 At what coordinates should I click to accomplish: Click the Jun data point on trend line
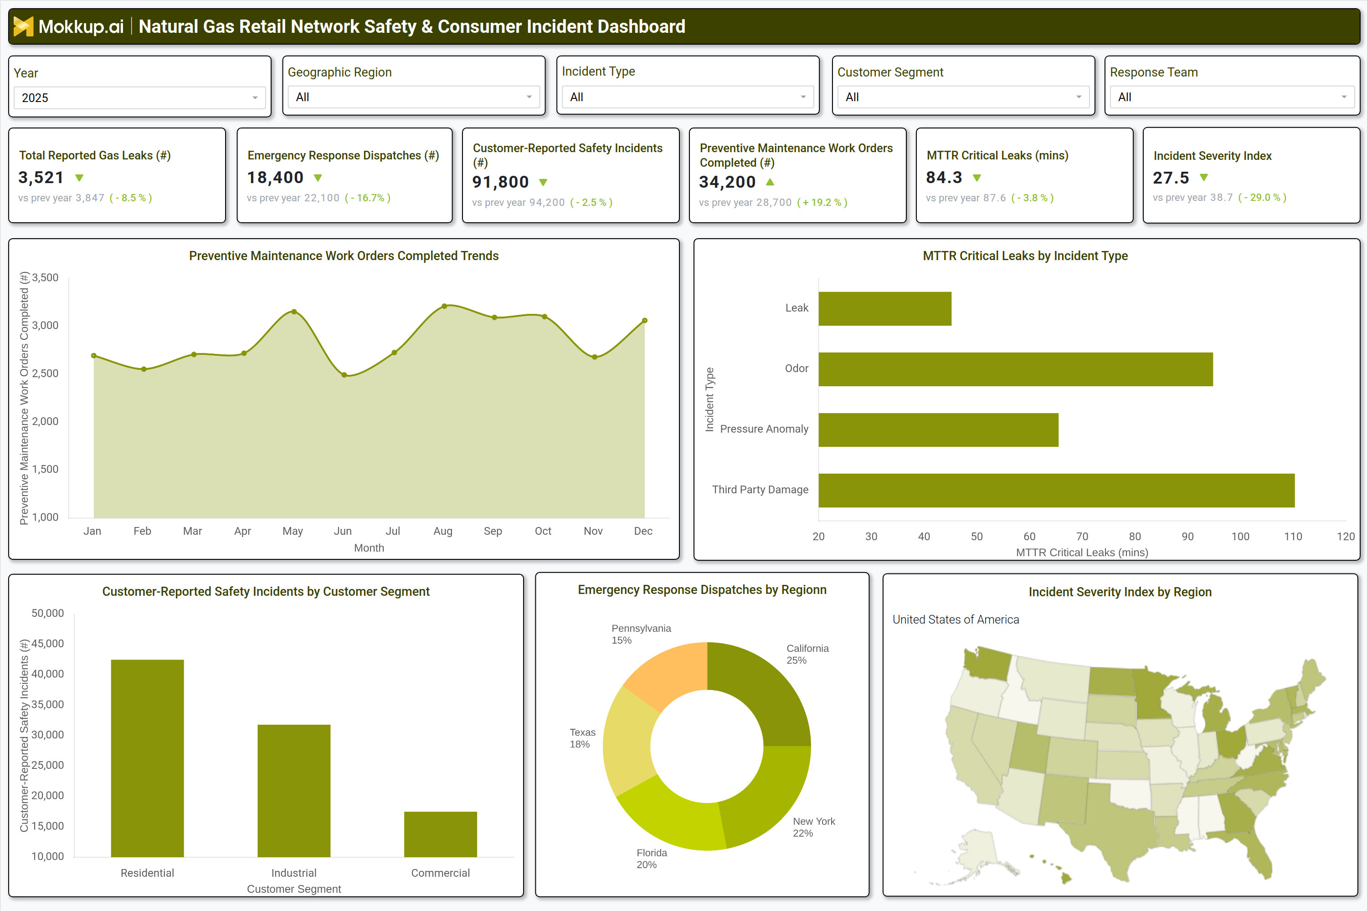344,375
